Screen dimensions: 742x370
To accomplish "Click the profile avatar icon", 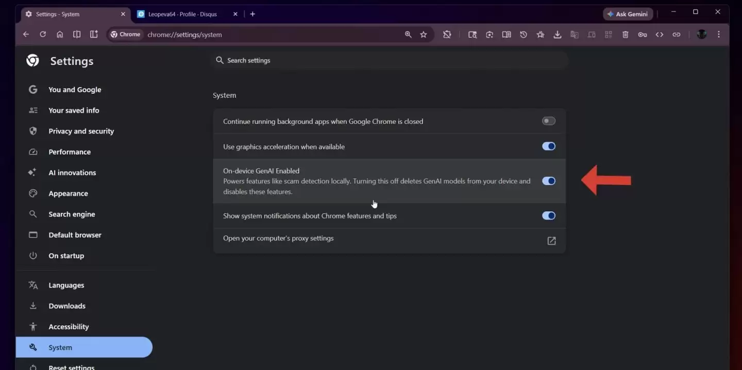I will coord(702,34).
